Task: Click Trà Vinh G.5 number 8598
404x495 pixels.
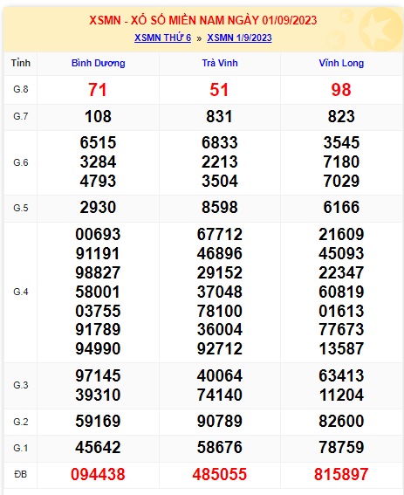Action: coord(220,208)
